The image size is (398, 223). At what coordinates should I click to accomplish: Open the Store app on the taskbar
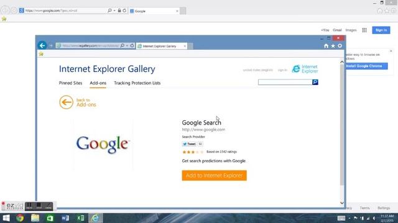(50, 218)
